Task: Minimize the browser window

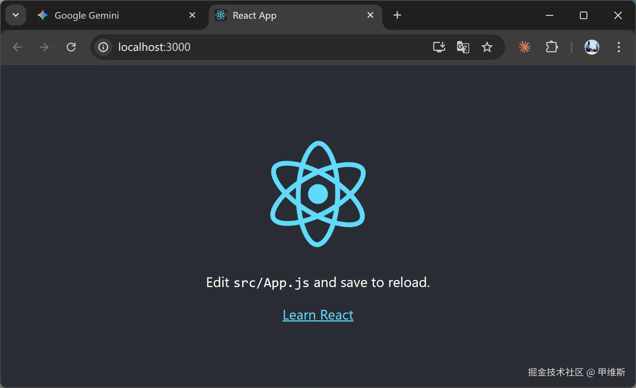Action: (550, 15)
